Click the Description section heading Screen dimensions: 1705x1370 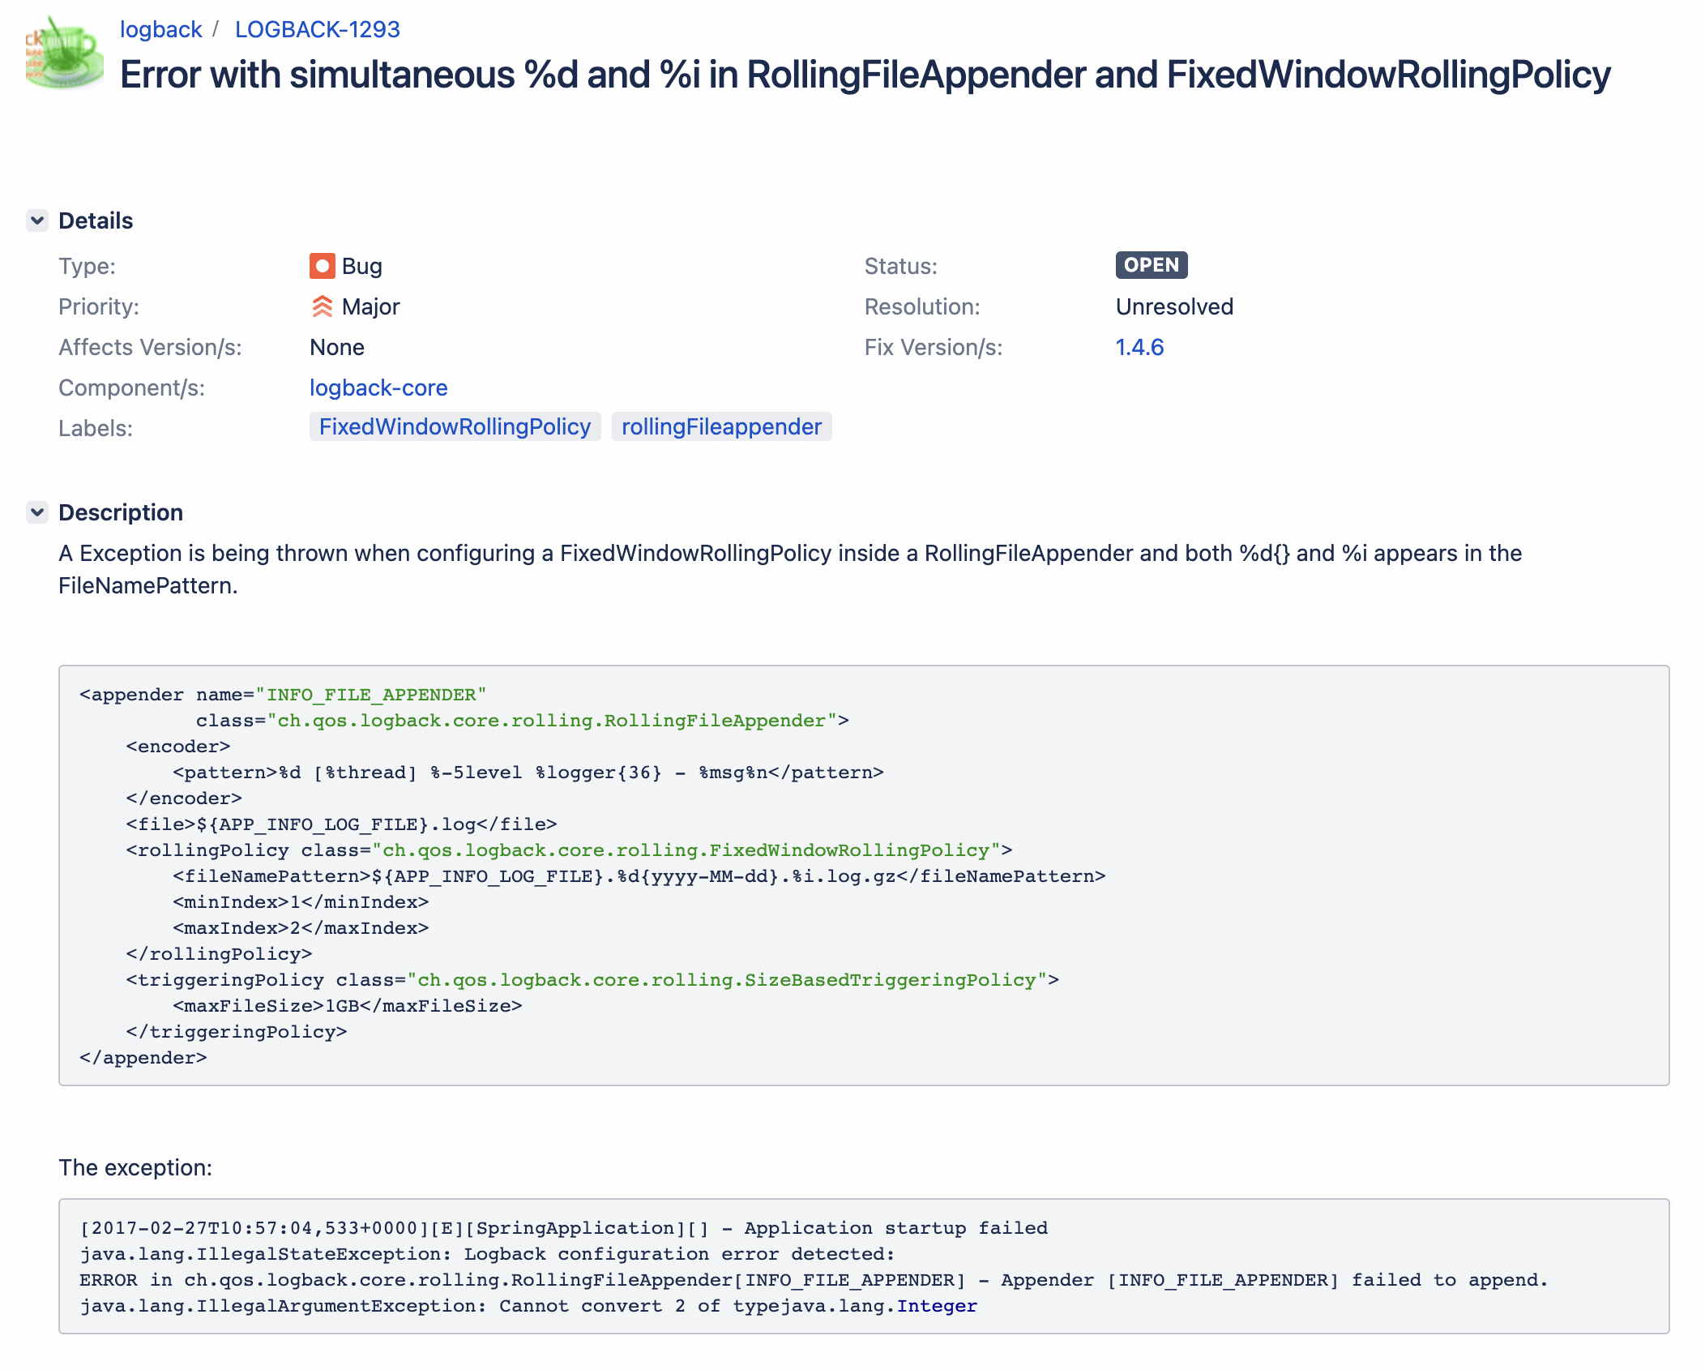121,512
